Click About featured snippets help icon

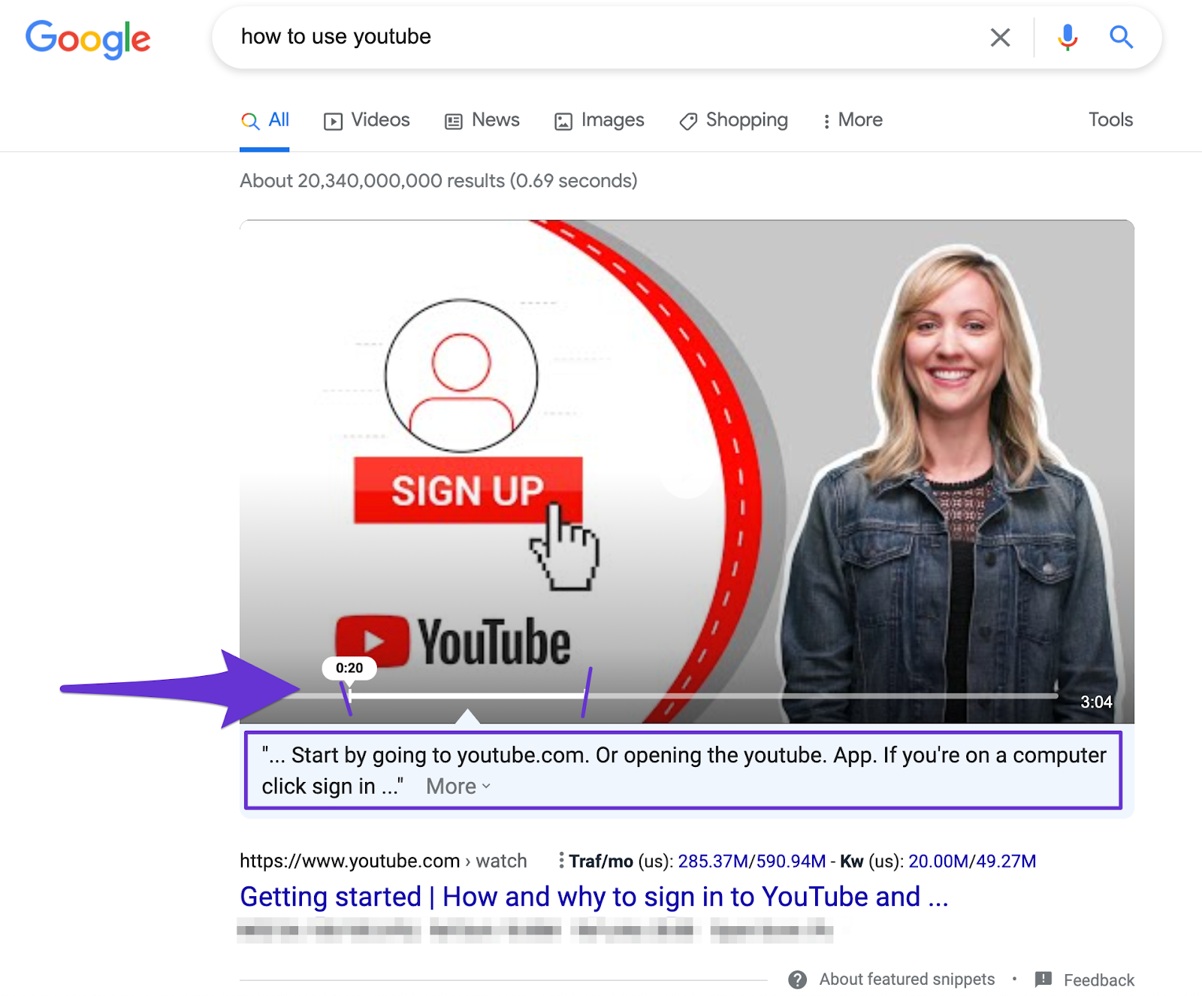coord(798,979)
